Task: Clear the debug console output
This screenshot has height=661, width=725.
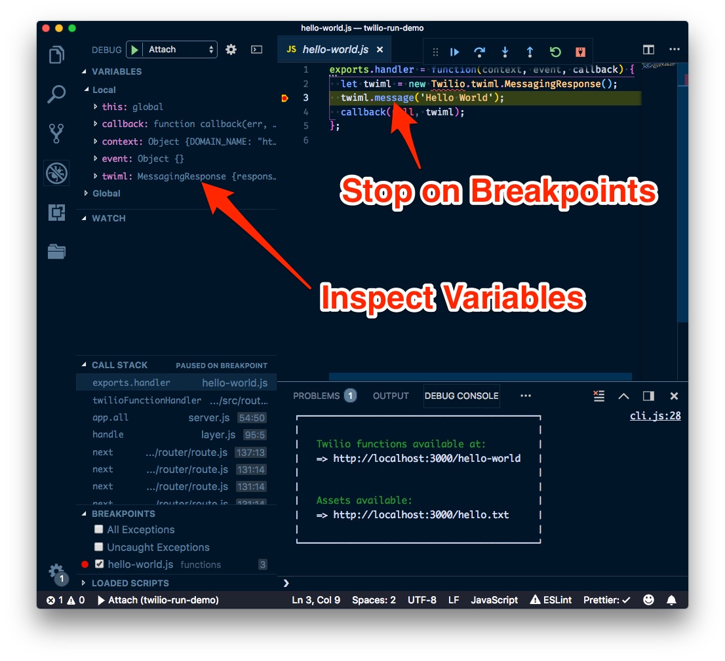Action: (x=598, y=396)
